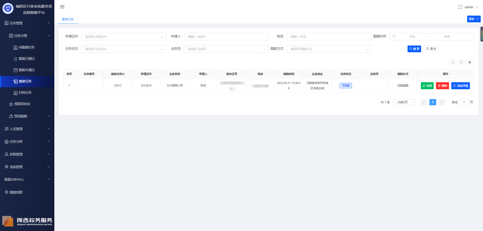Click the 榆阳区 platform logo
This screenshot has width=483, height=231.
pyautogui.click(x=8, y=9)
